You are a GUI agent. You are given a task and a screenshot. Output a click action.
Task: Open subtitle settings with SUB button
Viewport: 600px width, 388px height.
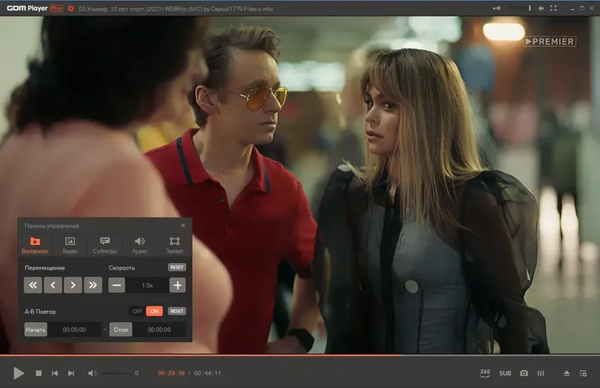(505, 373)
